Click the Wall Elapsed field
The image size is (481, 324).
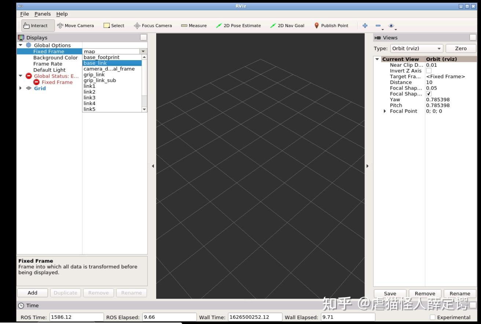[x=348, y=317]
